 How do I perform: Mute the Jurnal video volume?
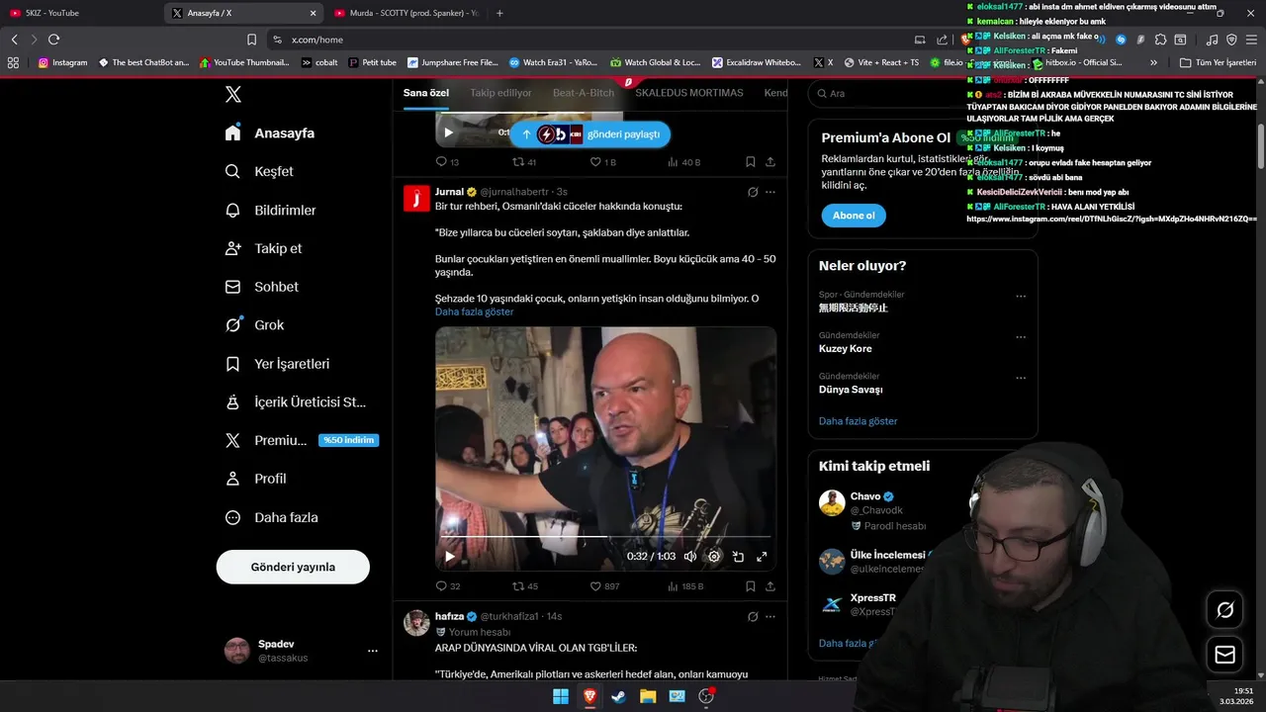click(x=690, y=556)
